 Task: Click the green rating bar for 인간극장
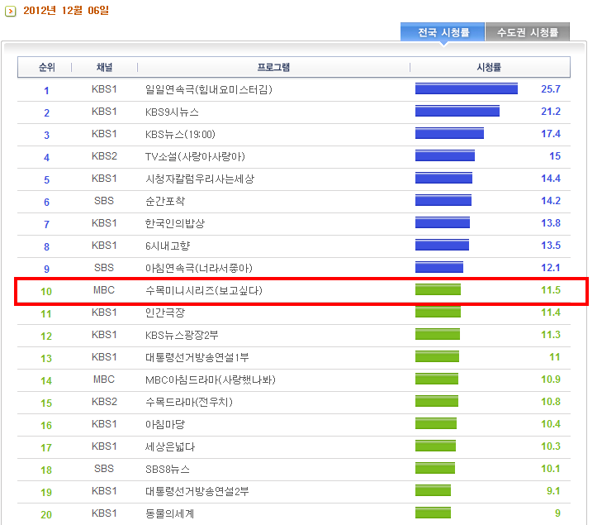click(x=438, y=312)
